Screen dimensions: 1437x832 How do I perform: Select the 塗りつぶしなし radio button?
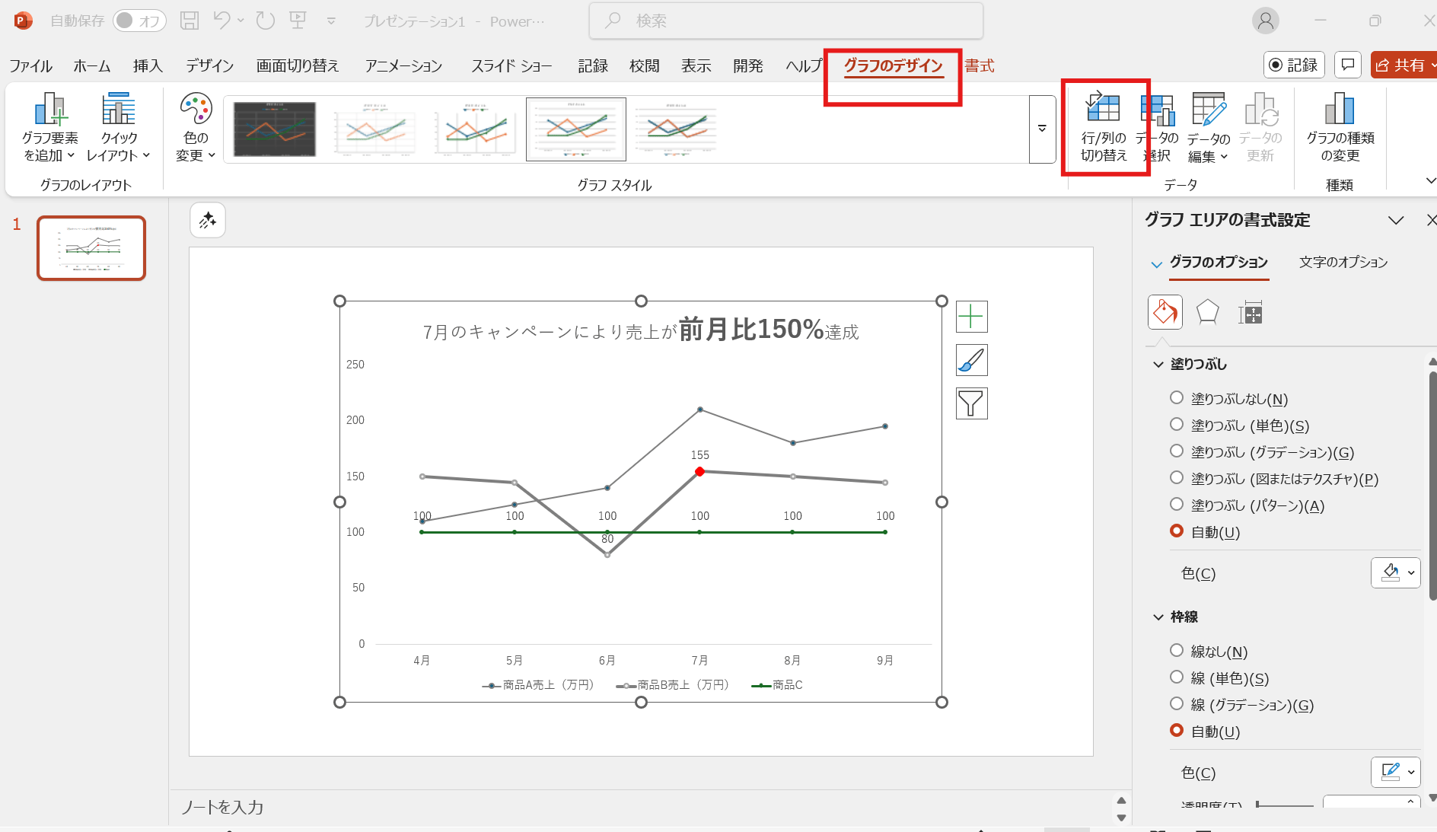(x=1177, y=397)
